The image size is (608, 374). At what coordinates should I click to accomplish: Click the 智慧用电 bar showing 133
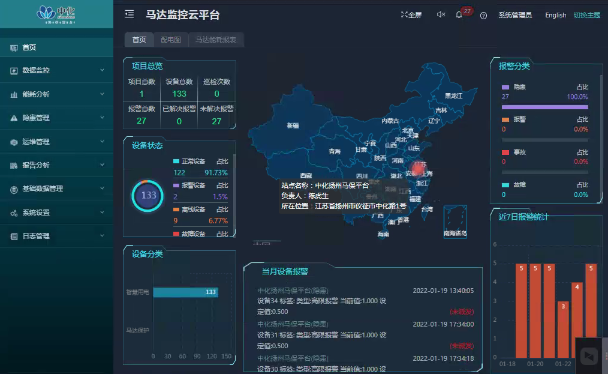185,292
